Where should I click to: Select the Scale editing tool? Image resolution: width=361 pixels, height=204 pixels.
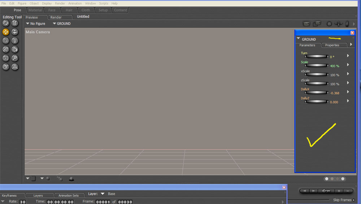point(6,41)
